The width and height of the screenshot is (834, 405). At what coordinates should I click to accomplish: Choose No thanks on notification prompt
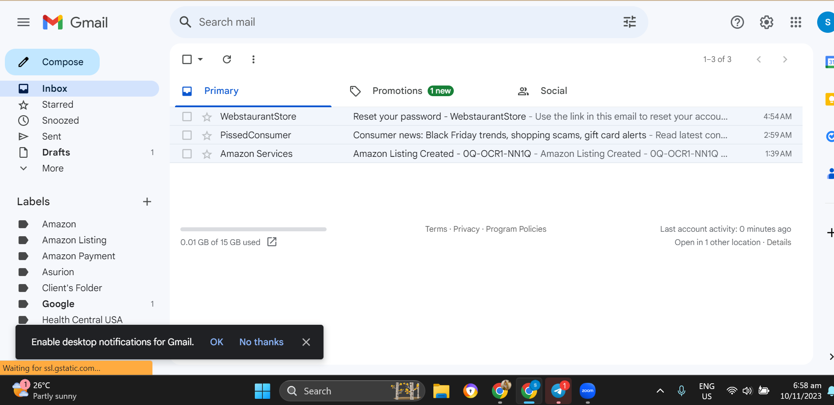click(261, 342)
